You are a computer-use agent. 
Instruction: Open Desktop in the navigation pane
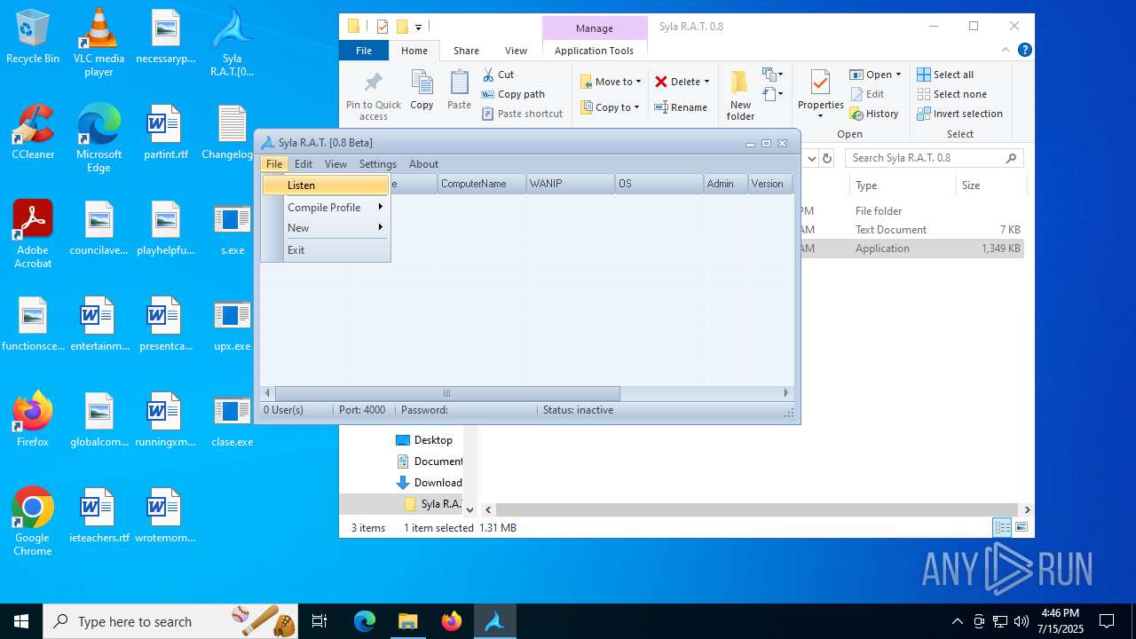click(x=433, y=440)
